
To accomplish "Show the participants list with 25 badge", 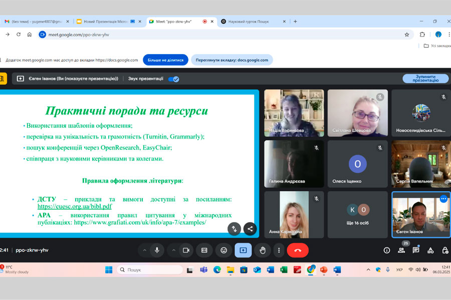I will coord(401,250).
